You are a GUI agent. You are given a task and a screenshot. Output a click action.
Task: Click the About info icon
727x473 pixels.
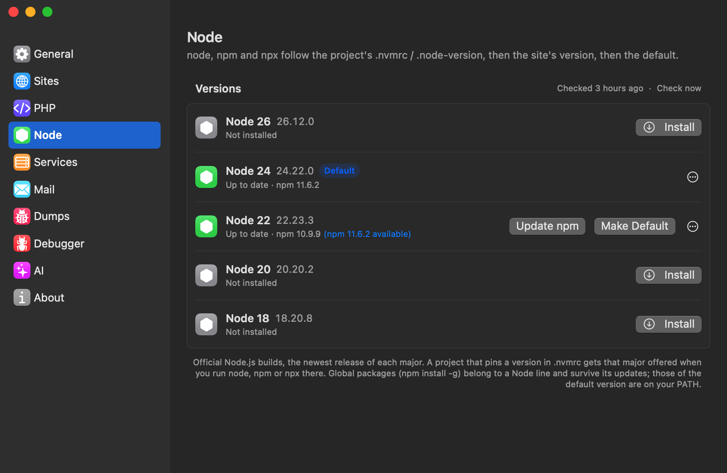coord(22,297)
